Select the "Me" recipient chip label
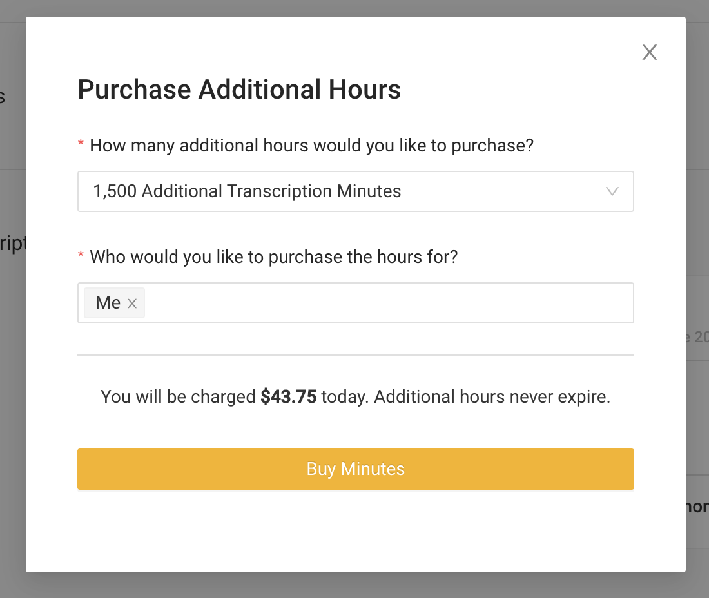Viewport: 709px width, 598px height. 108,303
